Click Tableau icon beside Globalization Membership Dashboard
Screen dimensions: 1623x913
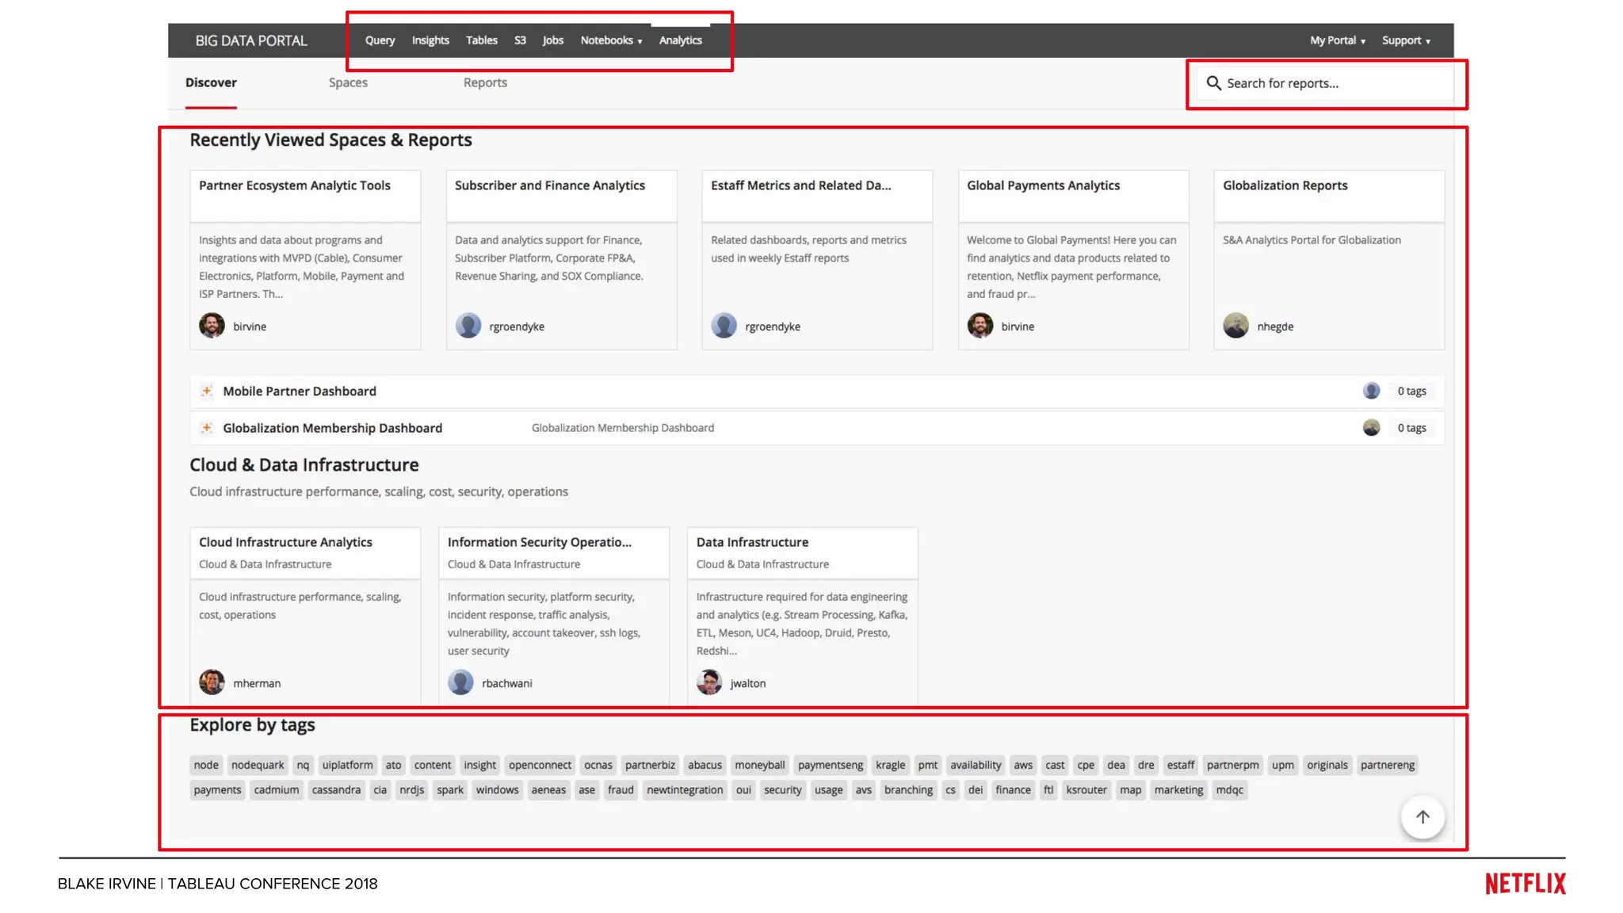click(x=207, y=428)
